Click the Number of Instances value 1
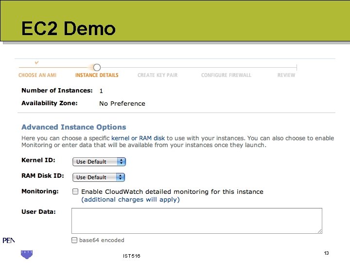350x263 pixels. [101, 91]
